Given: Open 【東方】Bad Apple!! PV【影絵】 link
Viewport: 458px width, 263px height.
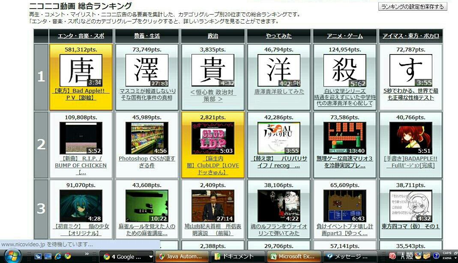Looking at the screenshot, I should [x=81, y=94].
